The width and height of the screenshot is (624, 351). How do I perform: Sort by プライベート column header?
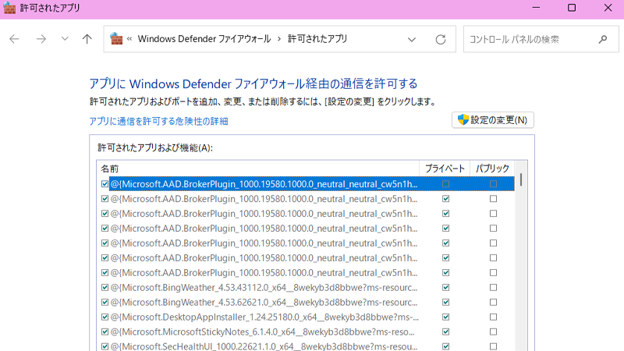point(445,168)
